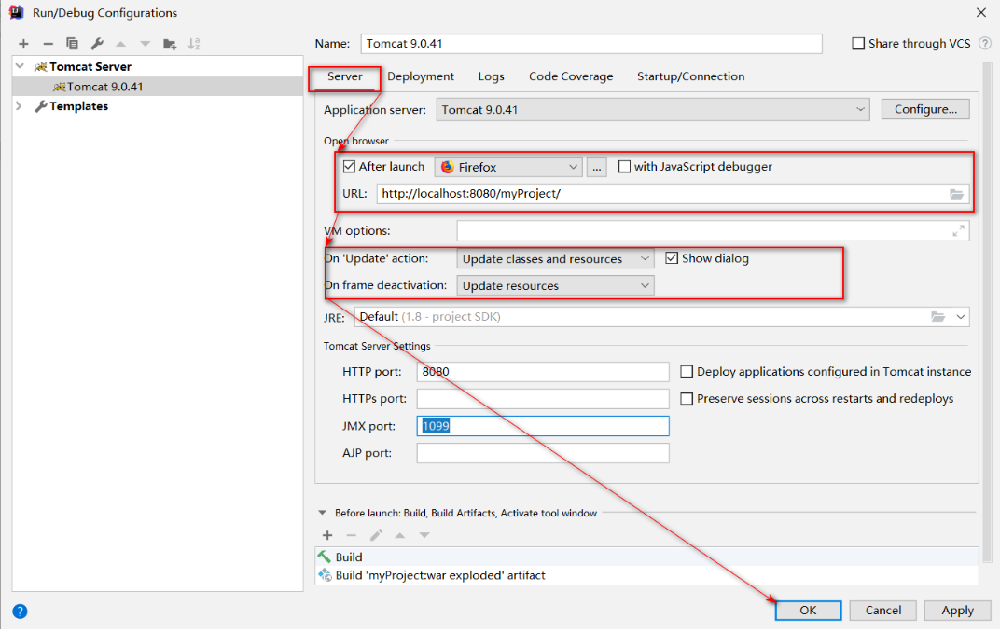This screenshot has width=1000, height=633.
Task: Confirm with the OK button
Action: [x=808, y=610]
